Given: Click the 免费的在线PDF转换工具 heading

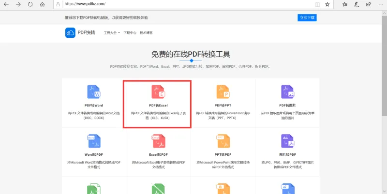Looking at the screenshot, I should click(x=191, y=54).
